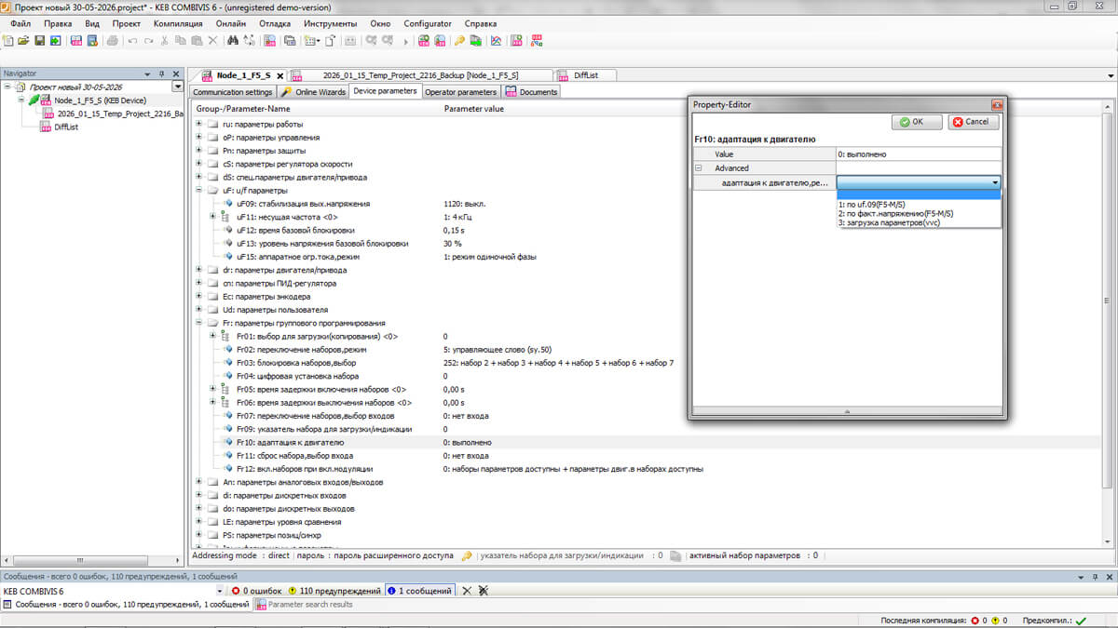Click the Value field showing 0: выполнено

click(x=919, y=154)
